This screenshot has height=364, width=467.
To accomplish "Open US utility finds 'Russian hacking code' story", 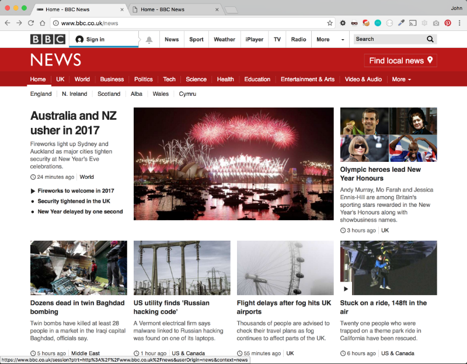I will point(172,307).
